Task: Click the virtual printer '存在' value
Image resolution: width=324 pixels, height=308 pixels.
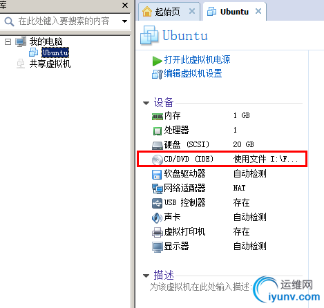Action: click(x=241, y=231)
